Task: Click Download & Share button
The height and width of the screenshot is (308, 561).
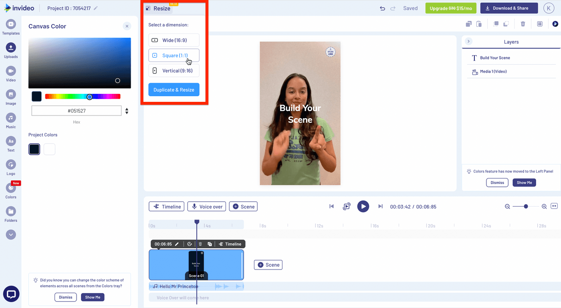Action: (x=509, y=8)
